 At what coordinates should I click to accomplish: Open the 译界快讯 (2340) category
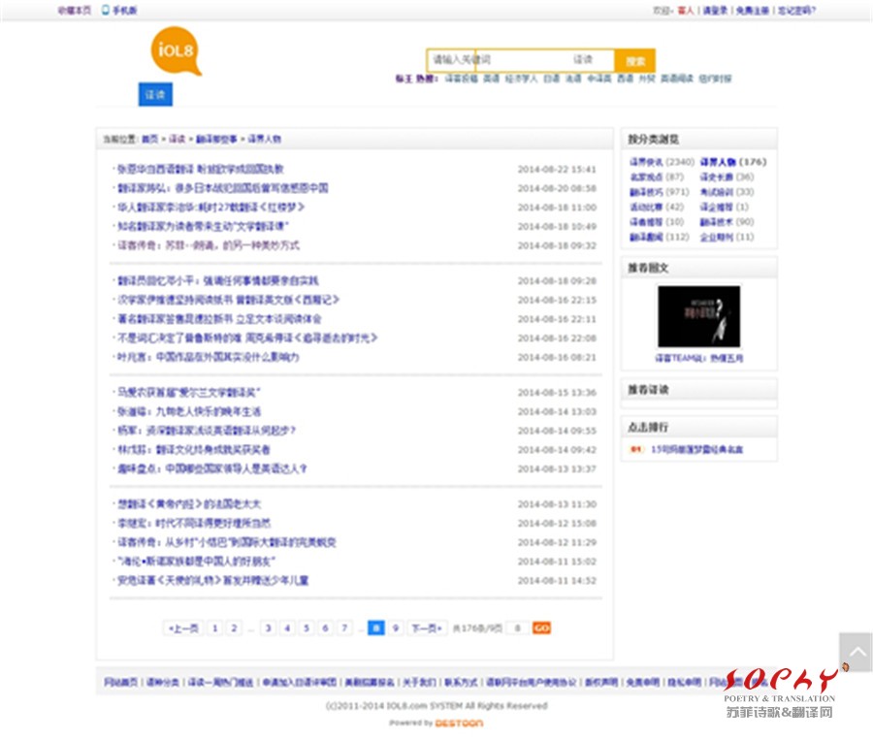[662, 162]
